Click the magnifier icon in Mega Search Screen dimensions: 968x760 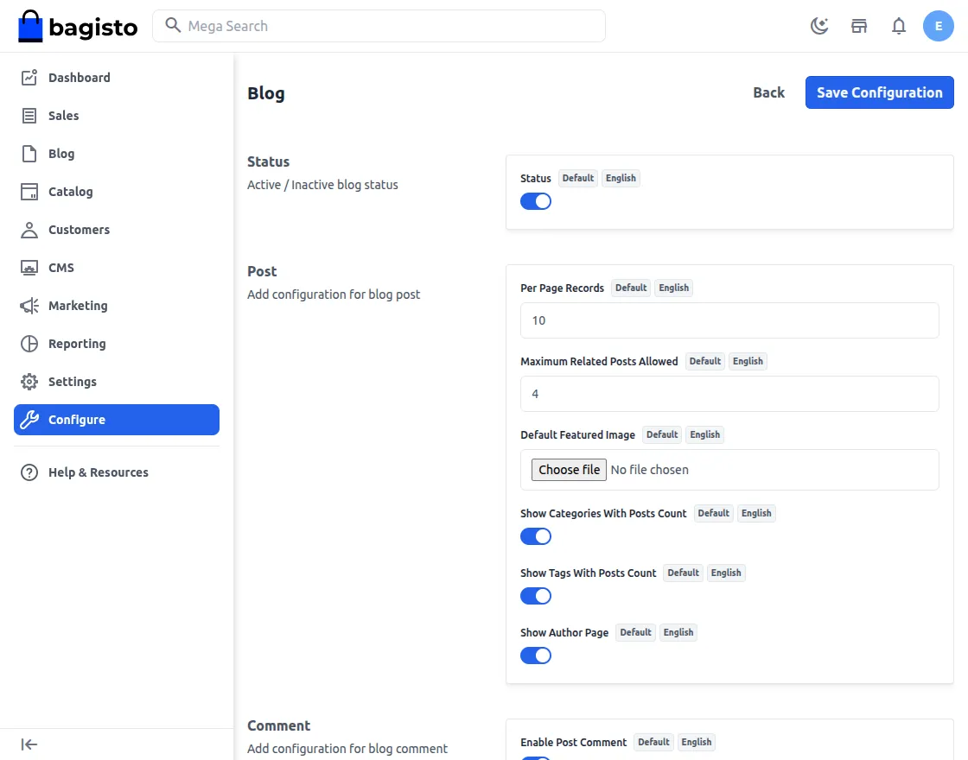[173, 25]
